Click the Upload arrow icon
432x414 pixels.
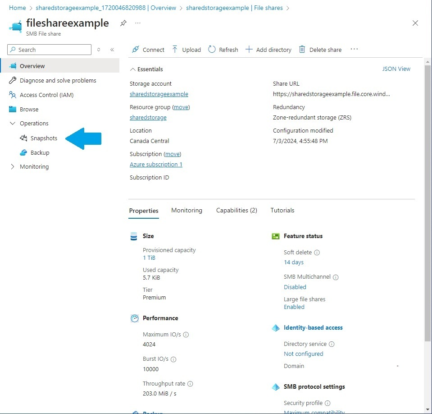point(175,49)
